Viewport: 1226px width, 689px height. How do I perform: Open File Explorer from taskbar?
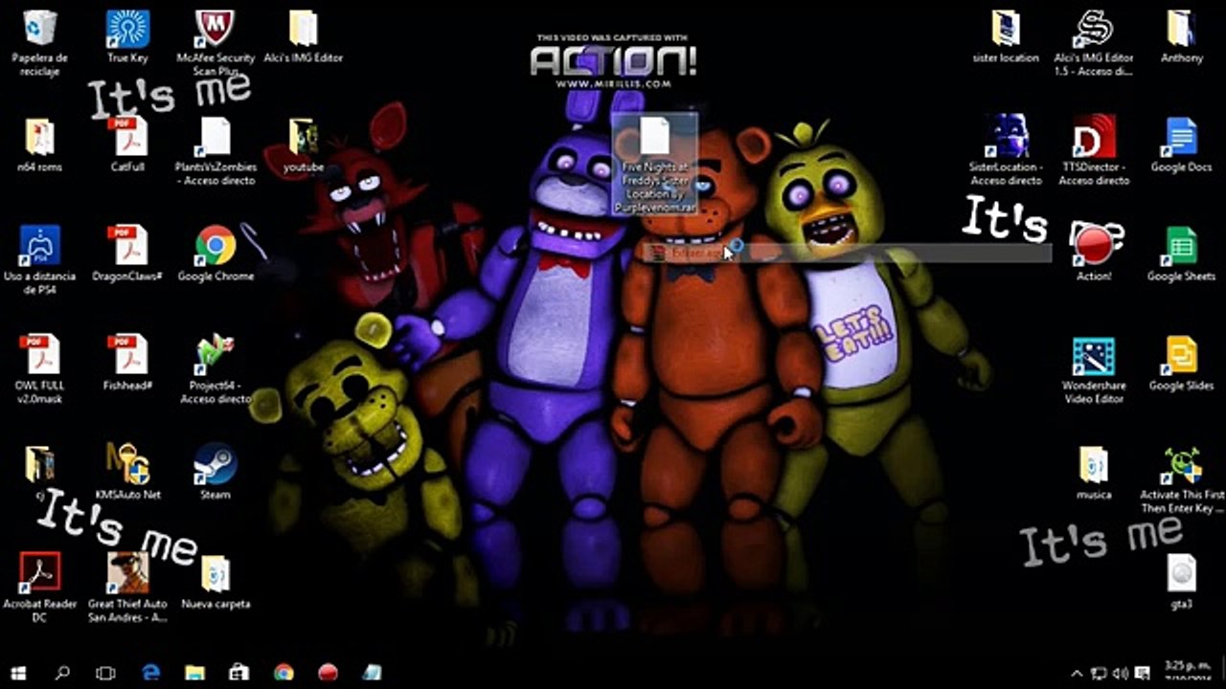[194, 673]
